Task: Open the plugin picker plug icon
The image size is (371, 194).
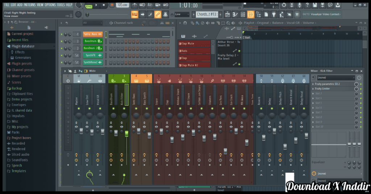Action: tap(274, 14)
